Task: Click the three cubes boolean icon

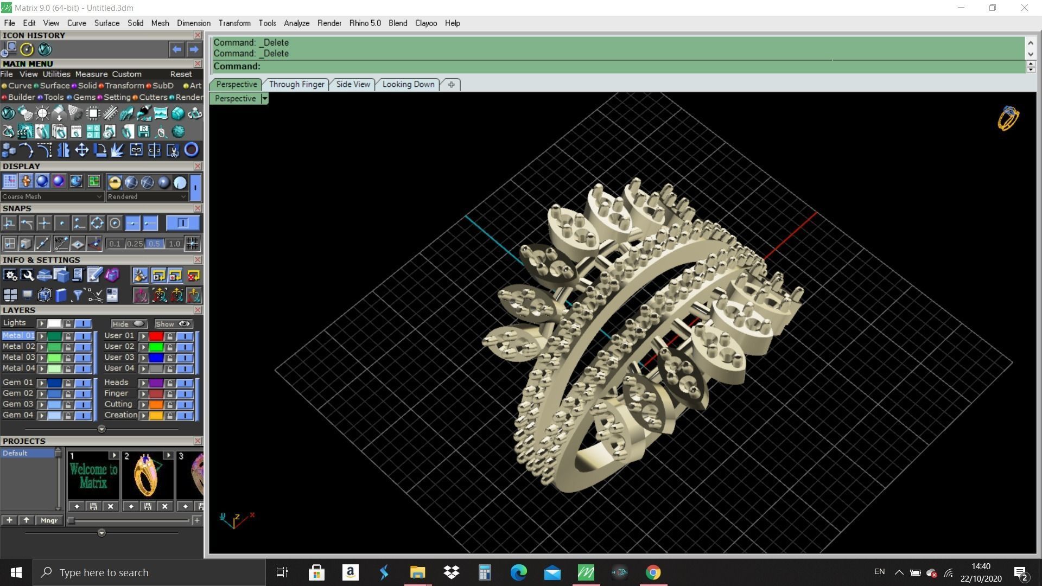Action: [x=9, y=150]
